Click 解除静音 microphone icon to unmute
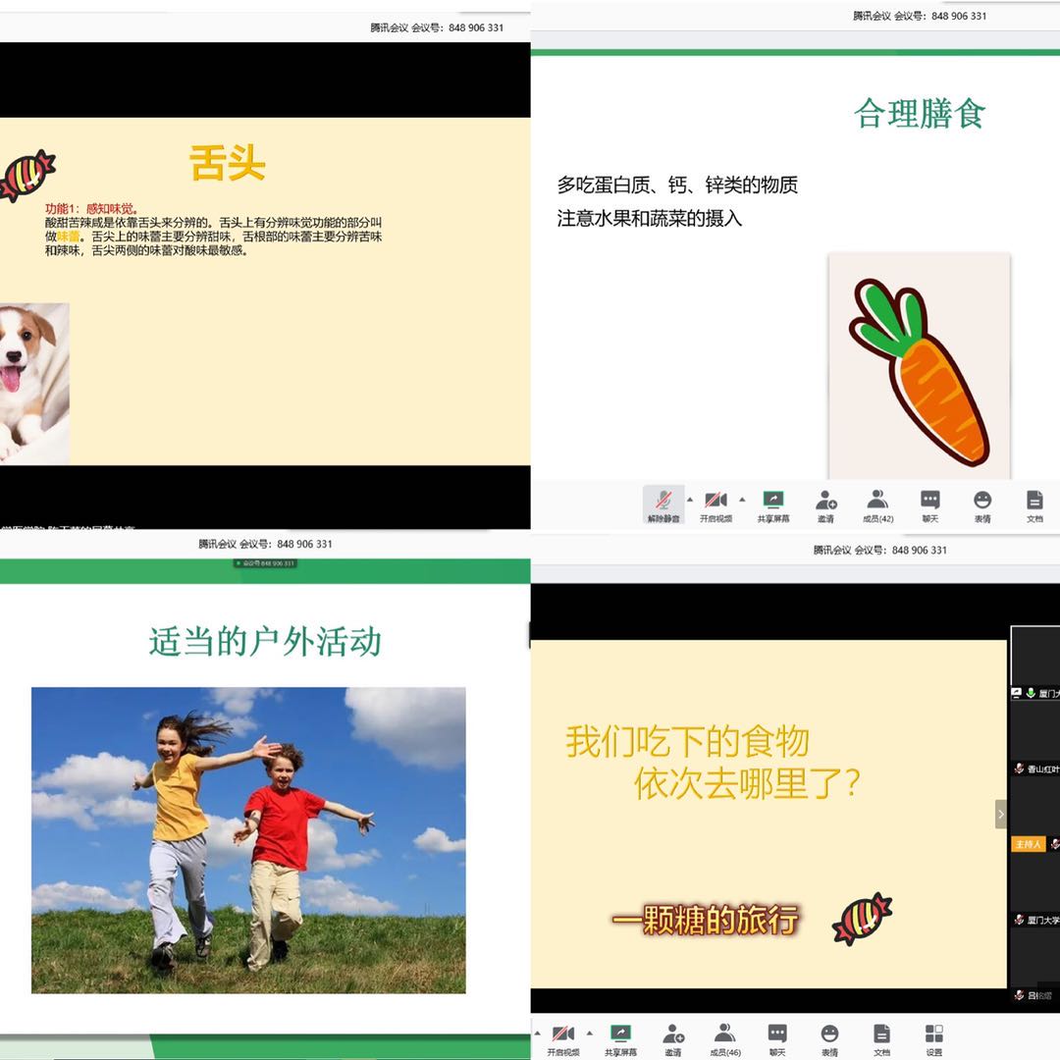Screen dimensions: 1060x1060 663,501
